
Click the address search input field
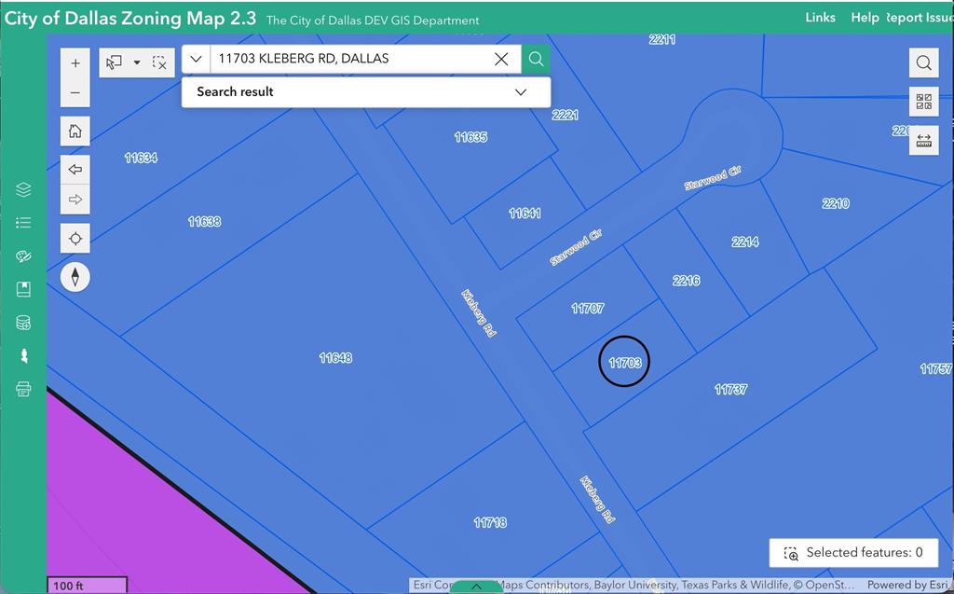(351, 59)
